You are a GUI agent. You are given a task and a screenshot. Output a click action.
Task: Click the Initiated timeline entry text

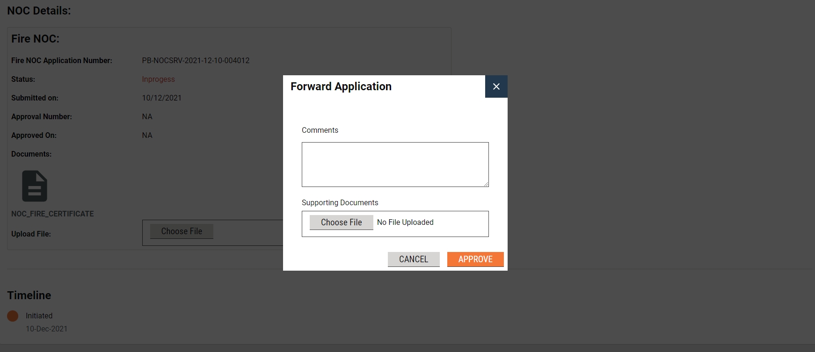[39, 316]
